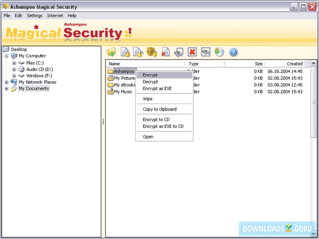
Task: Choose Encrypt as EXE to CD
Action: (x=164, y=126)
